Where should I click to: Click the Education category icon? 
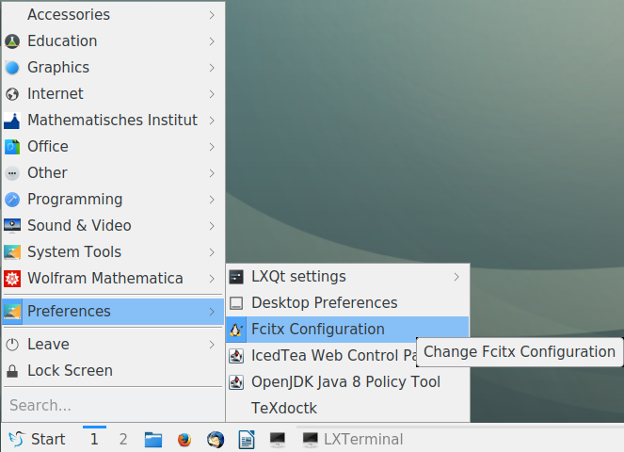click(x=12, y=41)
